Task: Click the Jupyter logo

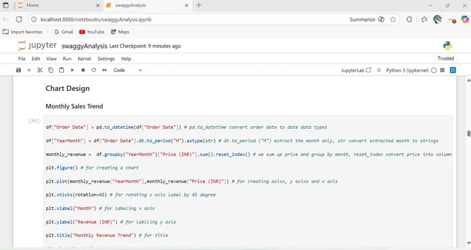Action: 37,46
